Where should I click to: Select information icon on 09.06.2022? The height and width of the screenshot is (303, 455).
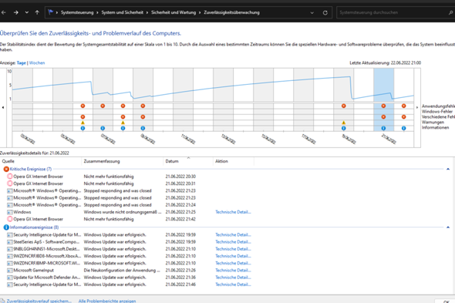[x=143, y=128]
